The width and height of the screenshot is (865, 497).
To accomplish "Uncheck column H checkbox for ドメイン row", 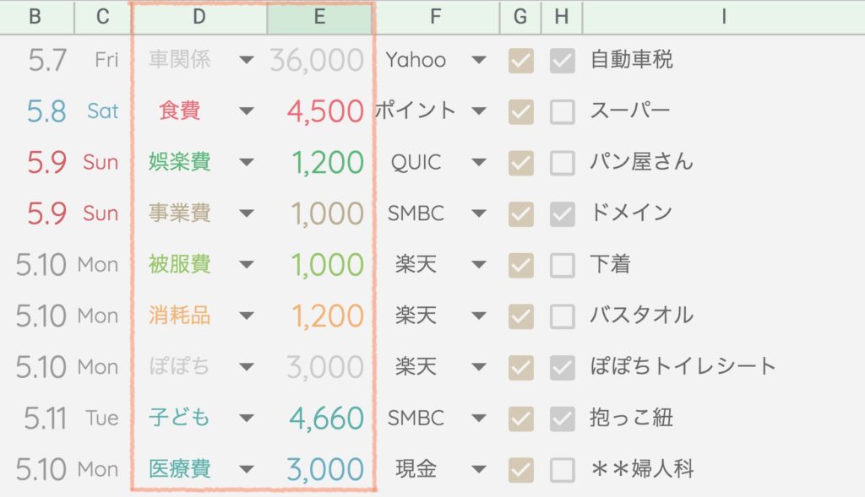I will point(562,214).
